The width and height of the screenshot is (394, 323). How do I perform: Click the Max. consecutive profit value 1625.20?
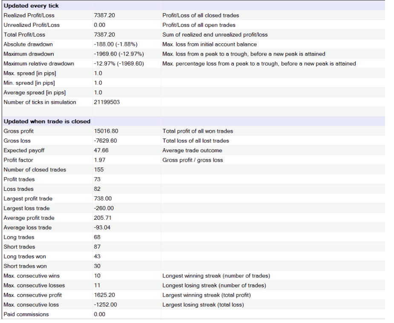(104, 295)
